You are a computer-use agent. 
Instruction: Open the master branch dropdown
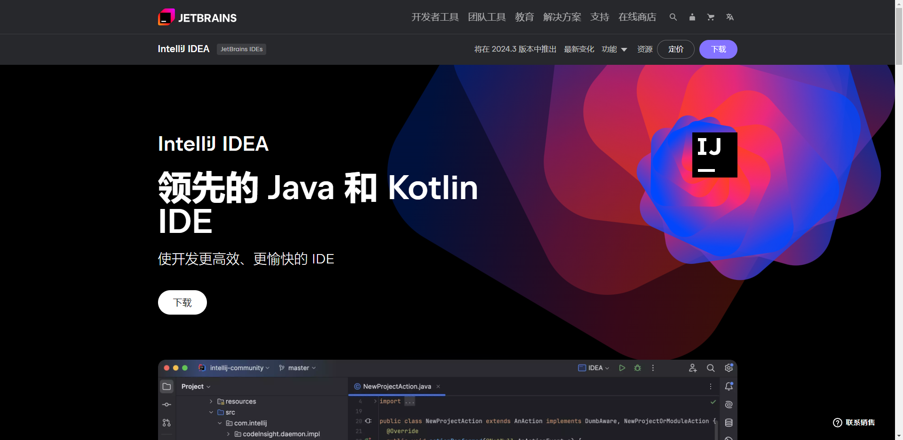pyautogui.click(x=297, y=368)
